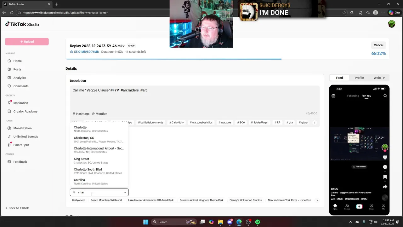Switch to the TikTok Studio browser tab

point(27,4)
